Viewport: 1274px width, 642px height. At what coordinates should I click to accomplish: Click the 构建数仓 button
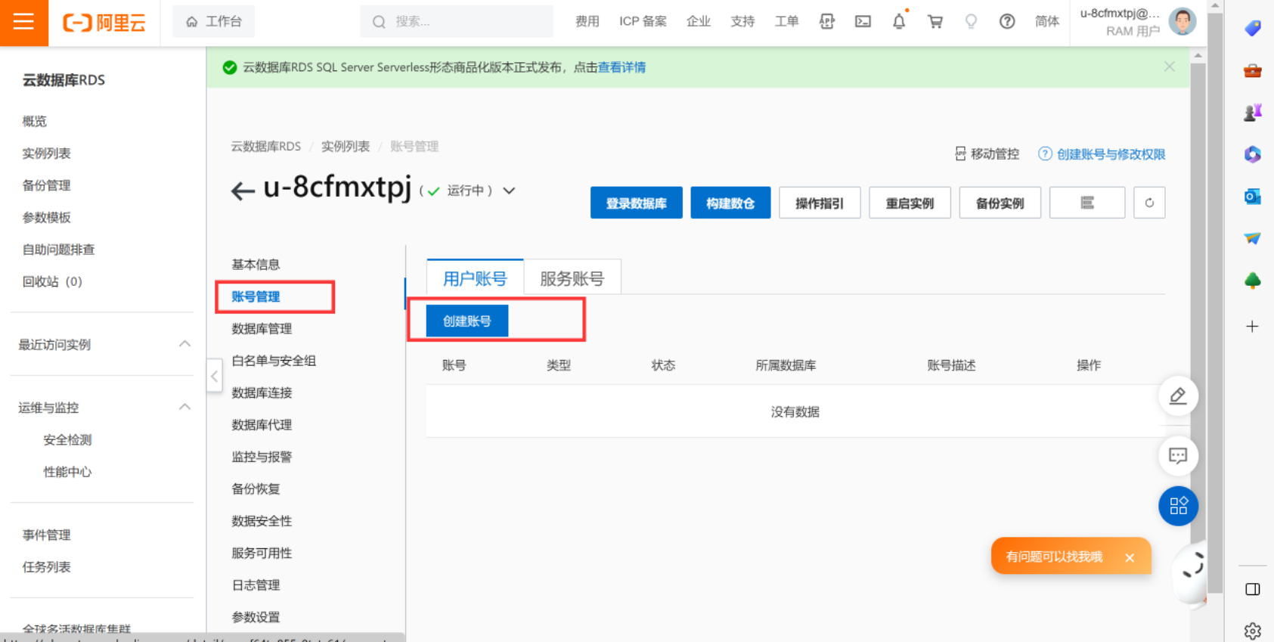730,203
